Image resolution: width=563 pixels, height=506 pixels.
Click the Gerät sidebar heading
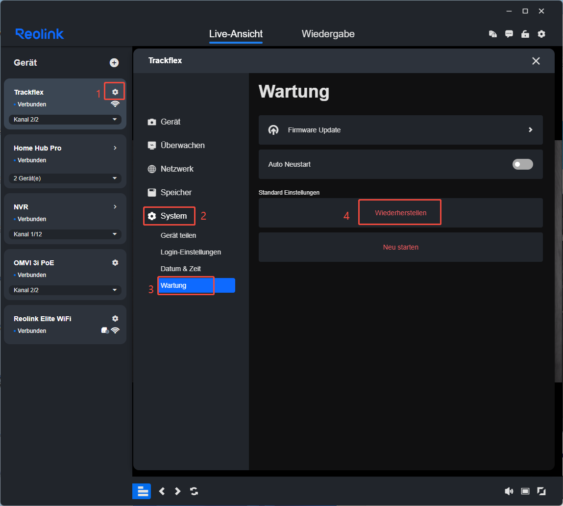click(25, 63)
